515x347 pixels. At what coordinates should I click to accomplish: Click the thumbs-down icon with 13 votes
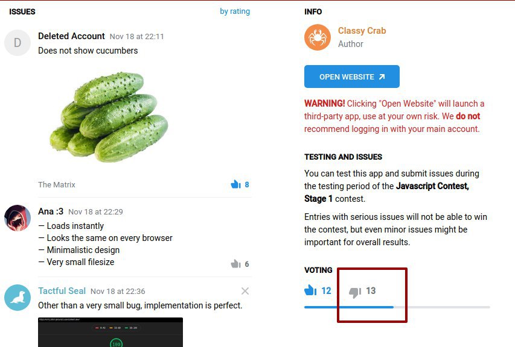(355, 292)
